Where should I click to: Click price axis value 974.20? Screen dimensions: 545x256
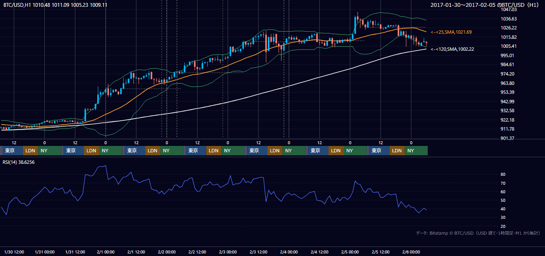pos(507,74)
